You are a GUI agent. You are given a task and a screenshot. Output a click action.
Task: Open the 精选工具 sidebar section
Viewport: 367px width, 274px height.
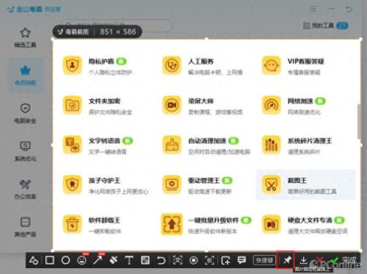25,38
